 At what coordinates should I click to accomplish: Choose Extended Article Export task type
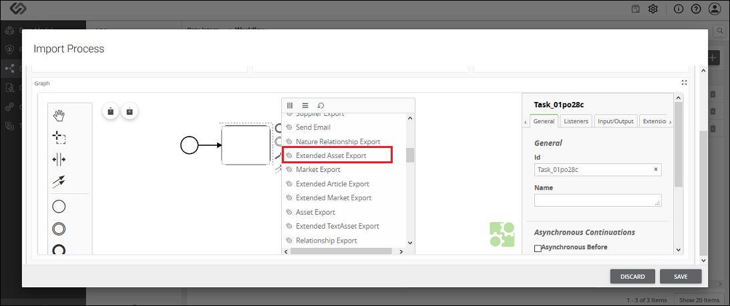[x=333, y=184]
